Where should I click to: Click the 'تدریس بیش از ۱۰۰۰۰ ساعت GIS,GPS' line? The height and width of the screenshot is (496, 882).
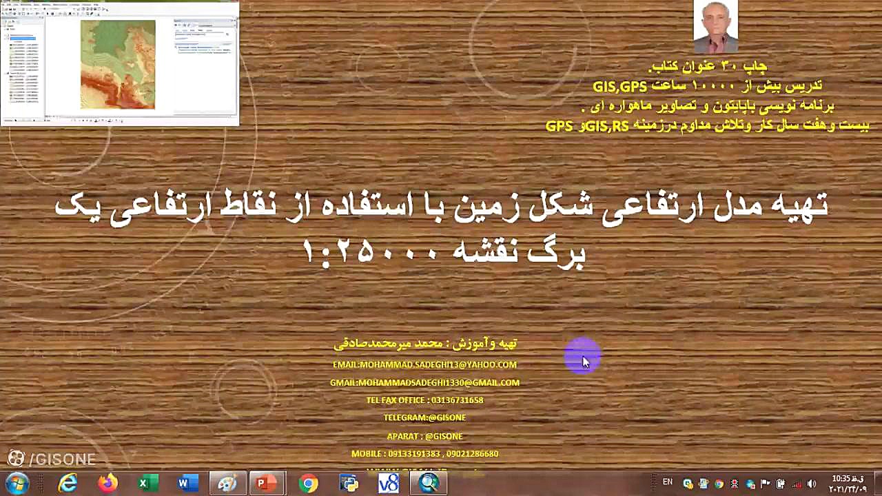[708, 86]
